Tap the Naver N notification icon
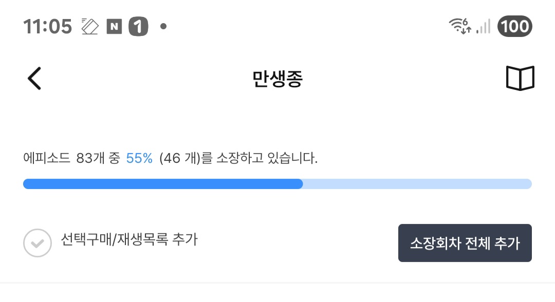This screenshot has height=302, width=555. pyautogui.click(x=114, y=26)
